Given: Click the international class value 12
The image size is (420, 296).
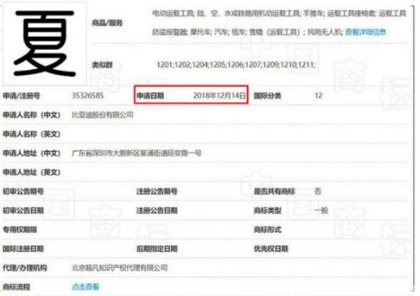Looking at the screenshot, I should coord(318,96).
